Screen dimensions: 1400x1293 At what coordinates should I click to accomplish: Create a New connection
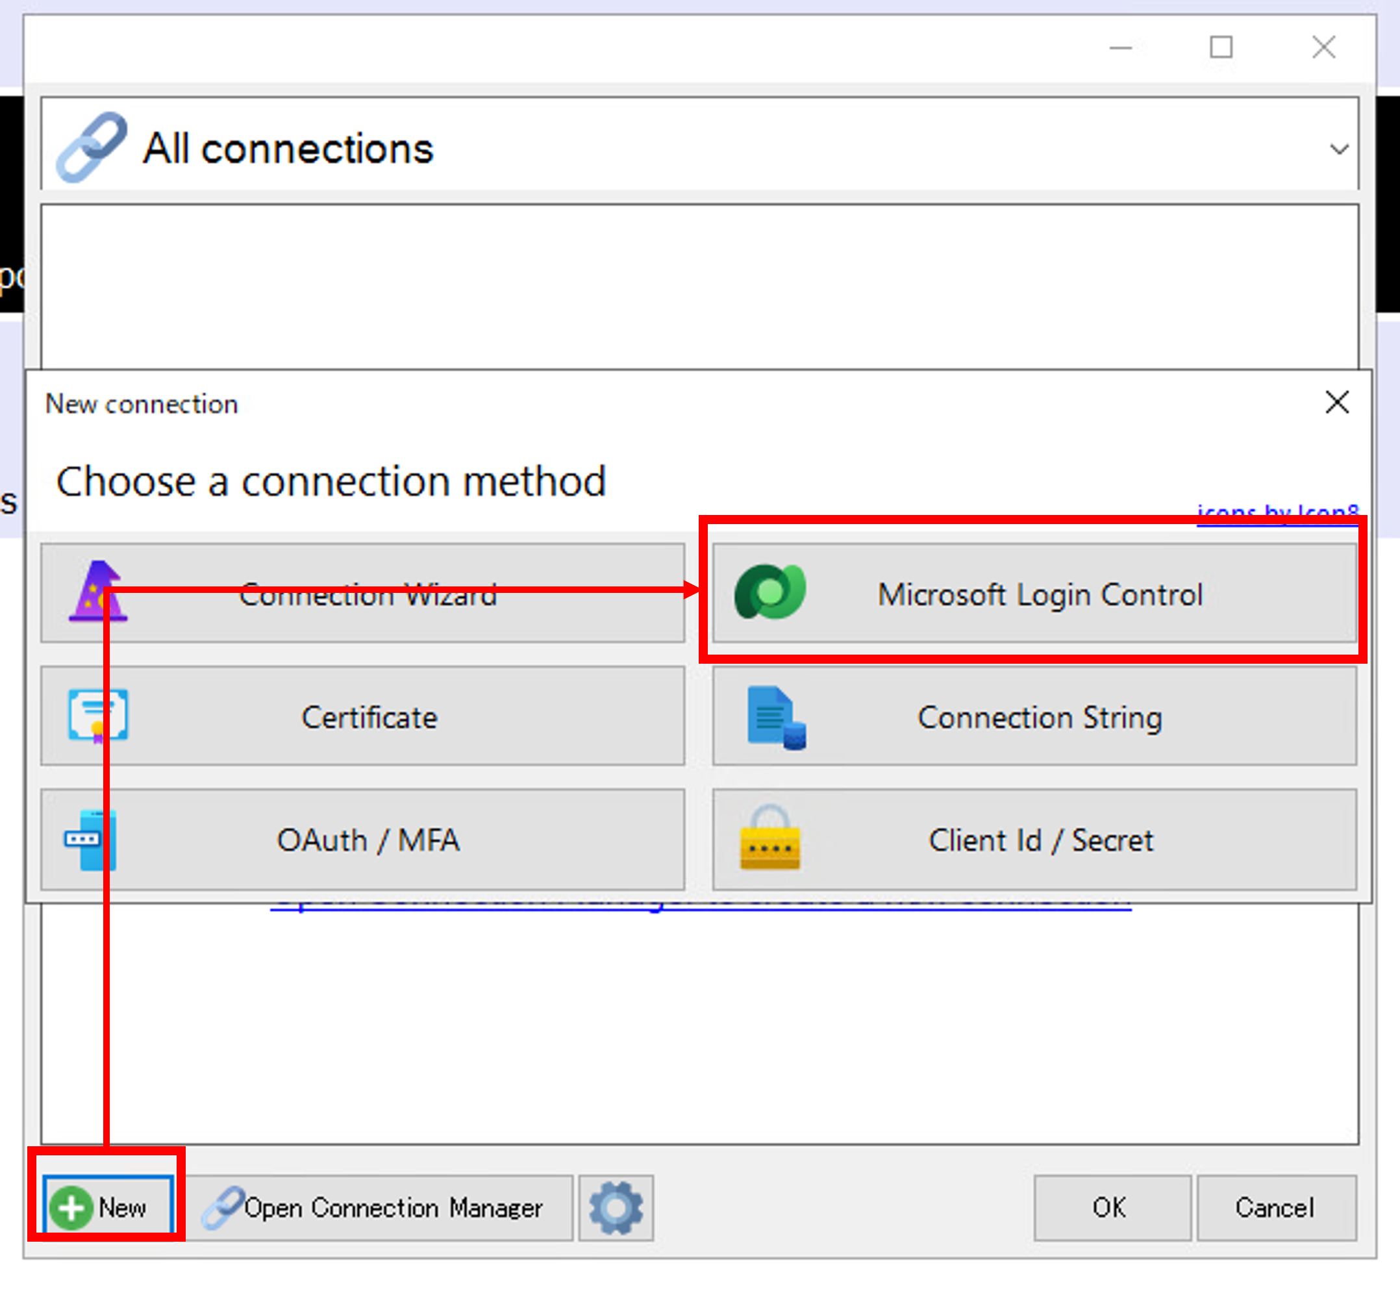pos(108,1207)
